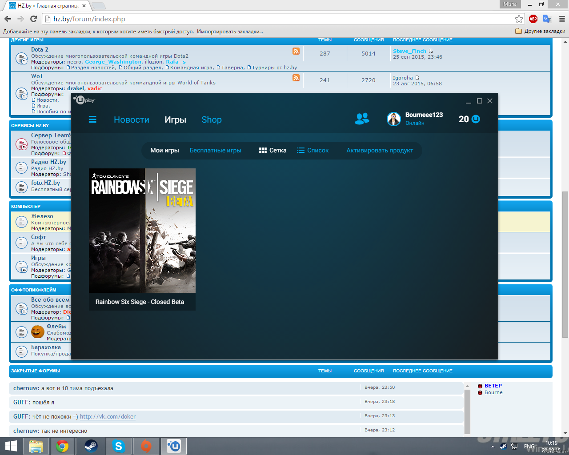This screenshot has width=569, height=455.
Task: Open the Железо forum link
Action: click(42, 216)
